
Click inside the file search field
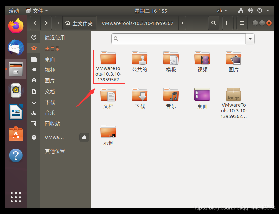click(179, 39)
